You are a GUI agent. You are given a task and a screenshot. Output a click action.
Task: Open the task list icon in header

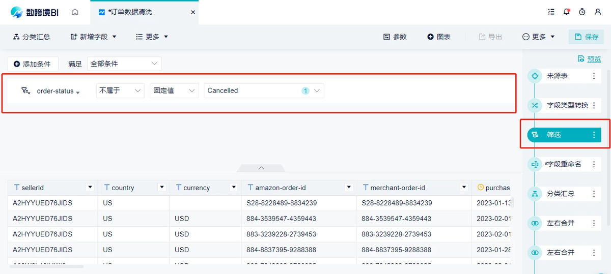click(x=551, y=12)
